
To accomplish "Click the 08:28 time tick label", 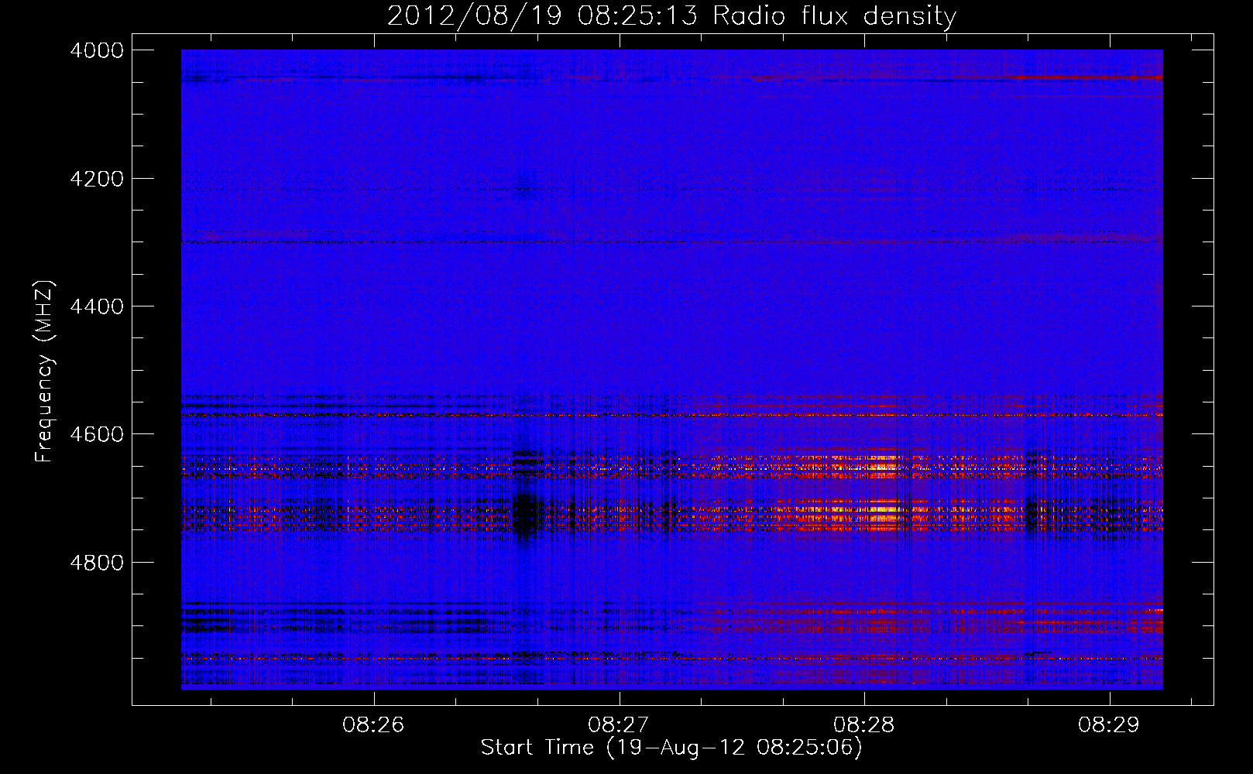I will click(x=864, y=724).
